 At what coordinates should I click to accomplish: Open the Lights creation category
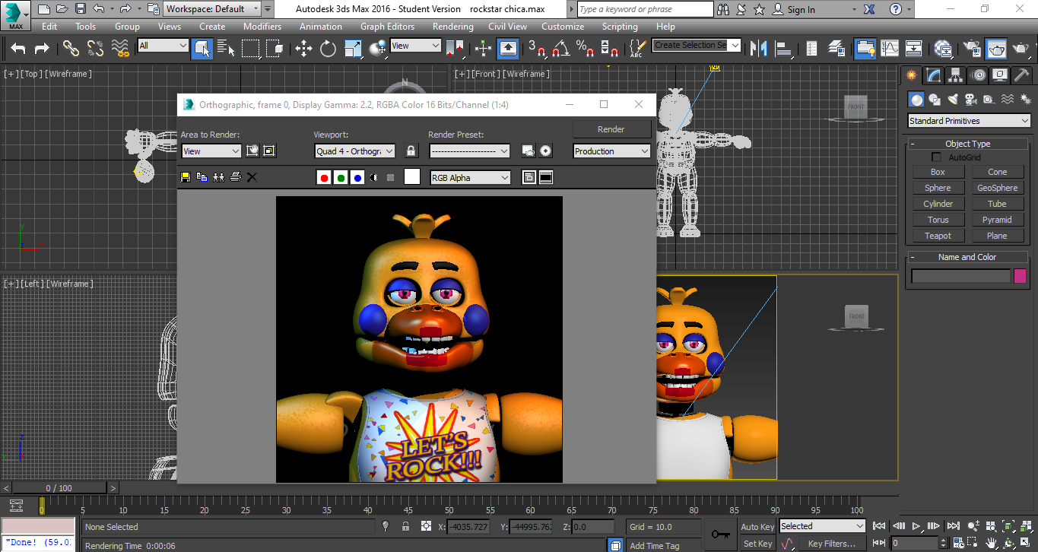(954, 100)
